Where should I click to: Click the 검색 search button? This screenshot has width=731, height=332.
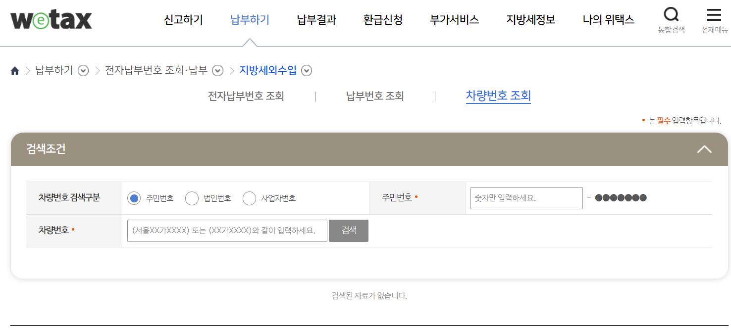348,231
